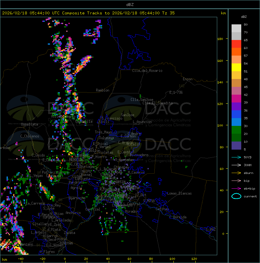Click the UTC composite tracks timestamp header
260x263 pixels.
(x=88, y=13)
